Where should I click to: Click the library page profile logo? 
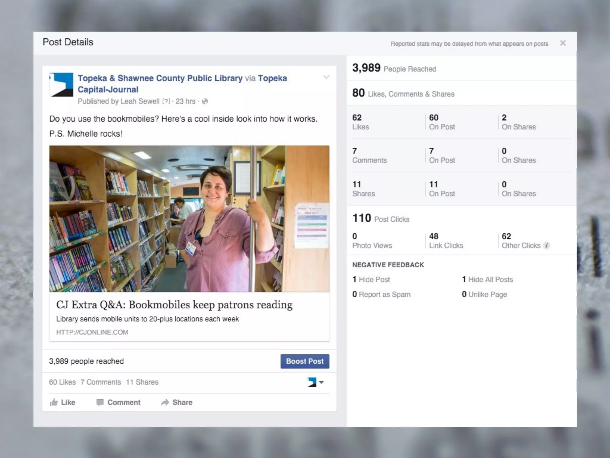point(61,84)
